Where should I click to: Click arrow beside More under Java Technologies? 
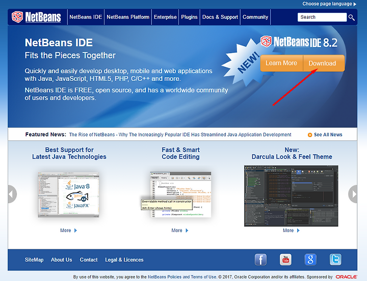(x=75, y=231)
